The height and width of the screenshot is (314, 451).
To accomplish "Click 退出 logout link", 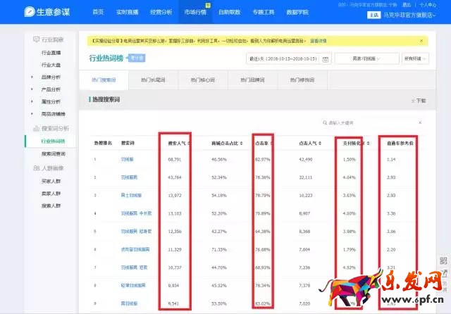I will point(407,5).
